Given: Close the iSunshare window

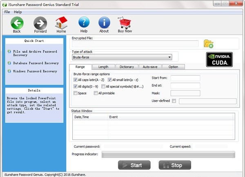Looking at the screenshot, I should coord(236,3).
